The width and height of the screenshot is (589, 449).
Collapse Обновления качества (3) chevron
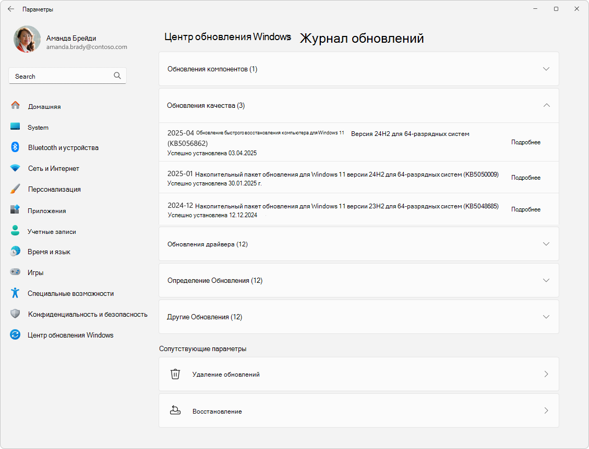(x=547, y=105)
